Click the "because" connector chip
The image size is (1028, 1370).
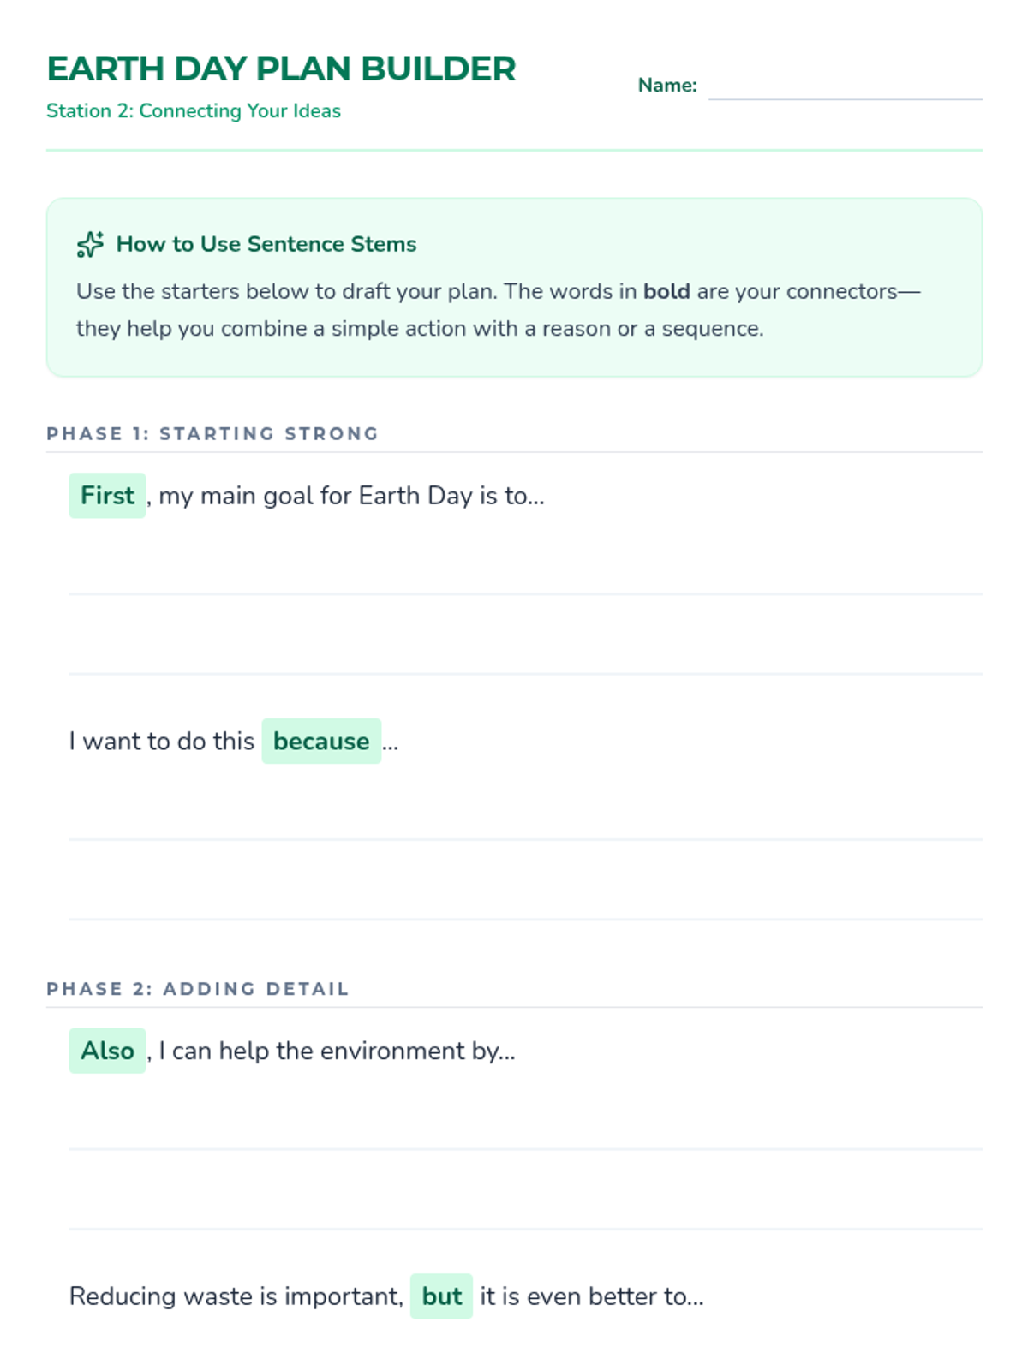pos(321,742)
